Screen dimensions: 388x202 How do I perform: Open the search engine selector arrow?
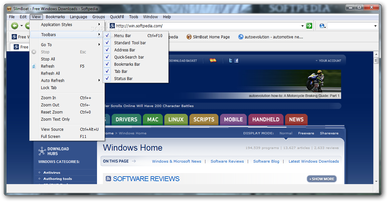point(325,27)
